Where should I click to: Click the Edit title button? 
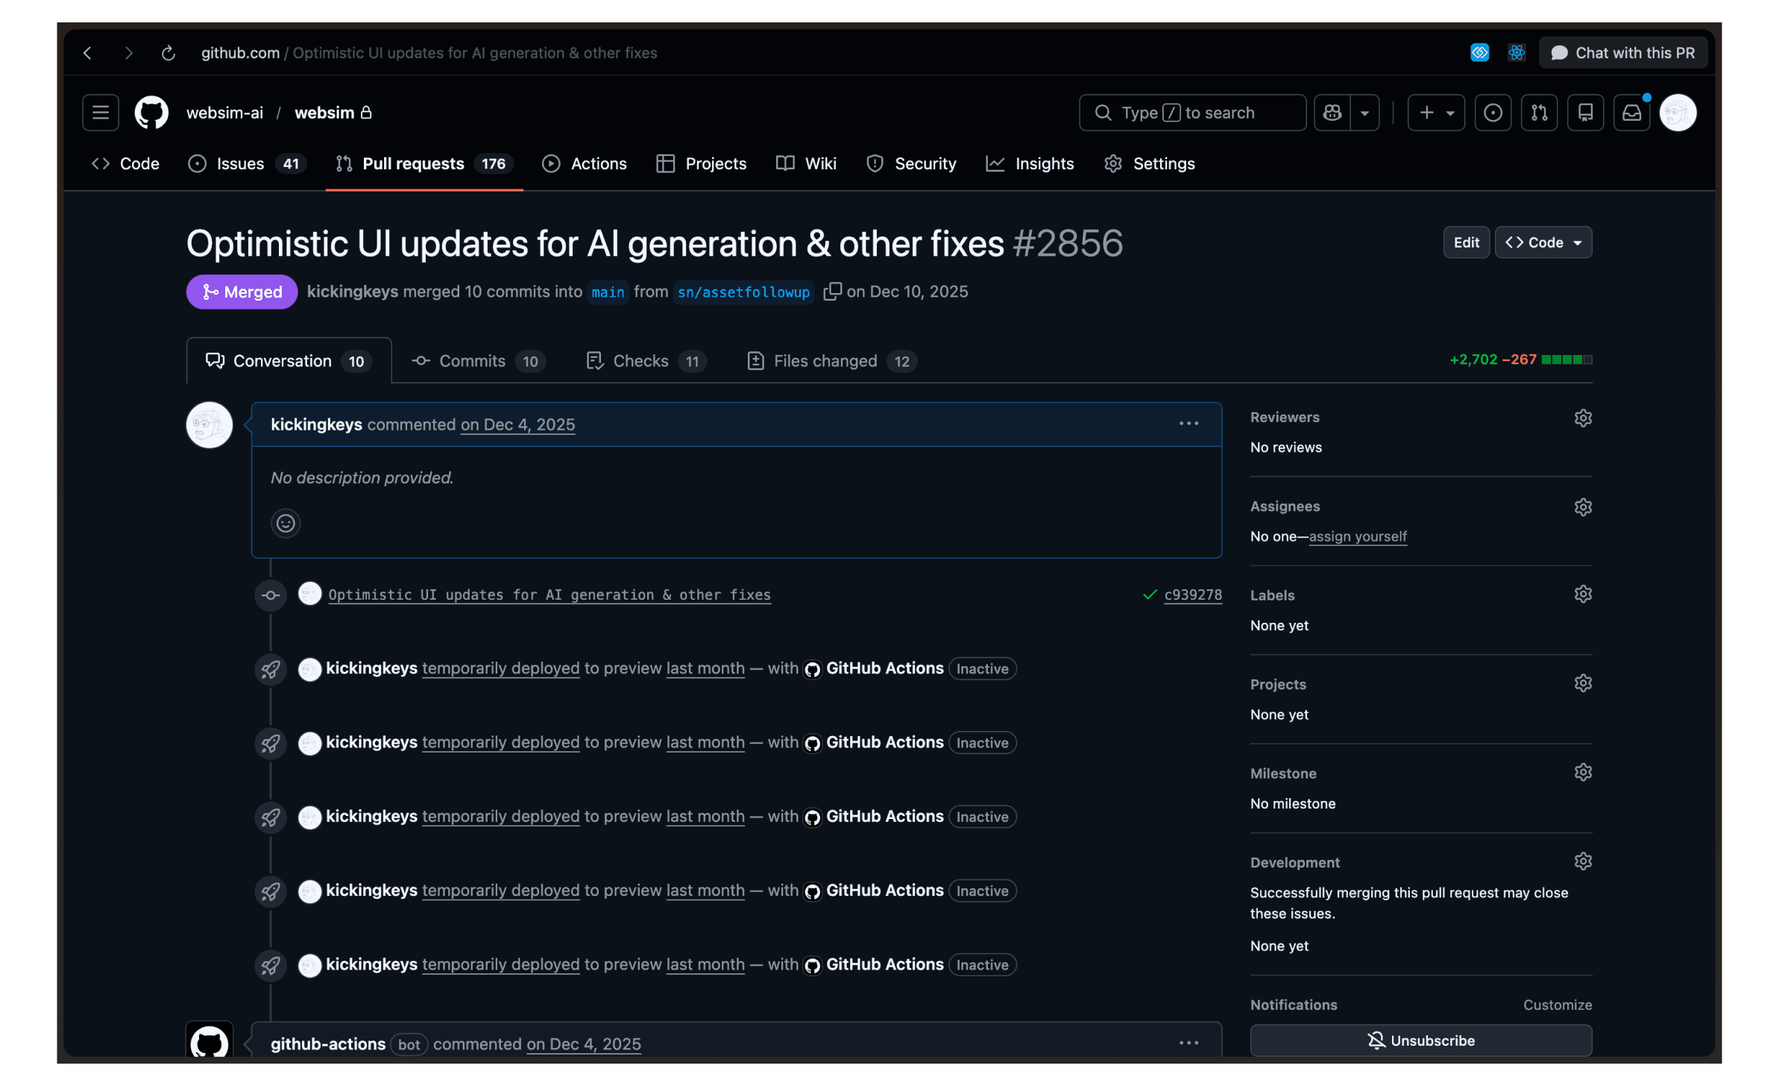tap(1466, 242)
